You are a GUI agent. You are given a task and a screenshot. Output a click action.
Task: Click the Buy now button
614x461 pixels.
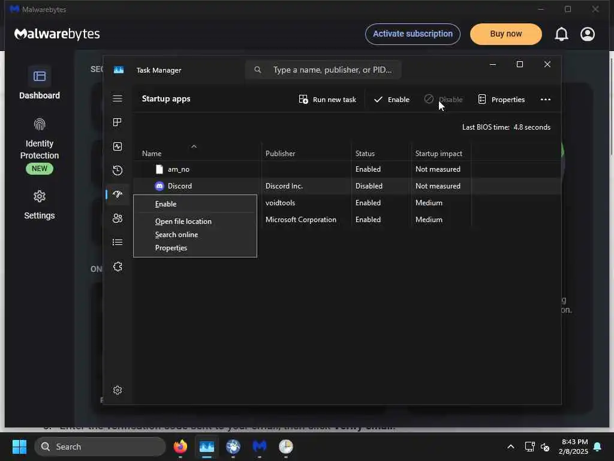[x=506, y=34]
